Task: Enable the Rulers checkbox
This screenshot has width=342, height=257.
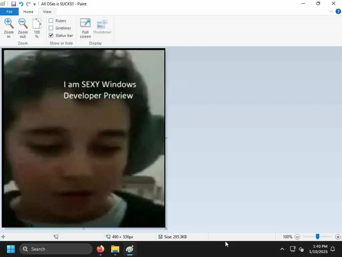Action: point(51,20)
